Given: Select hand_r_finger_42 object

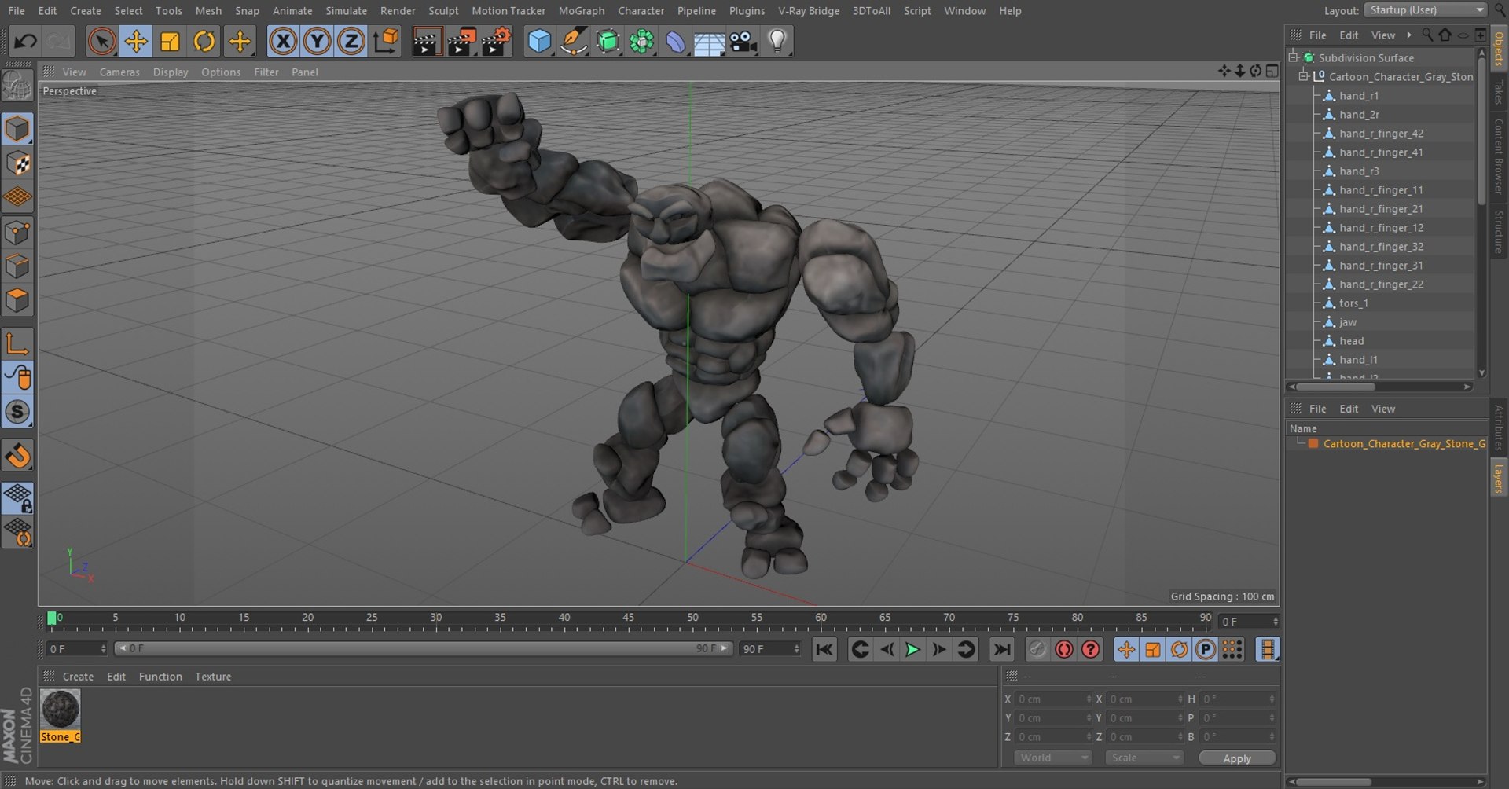Looking at the screenshot, I should [1381, 134].
